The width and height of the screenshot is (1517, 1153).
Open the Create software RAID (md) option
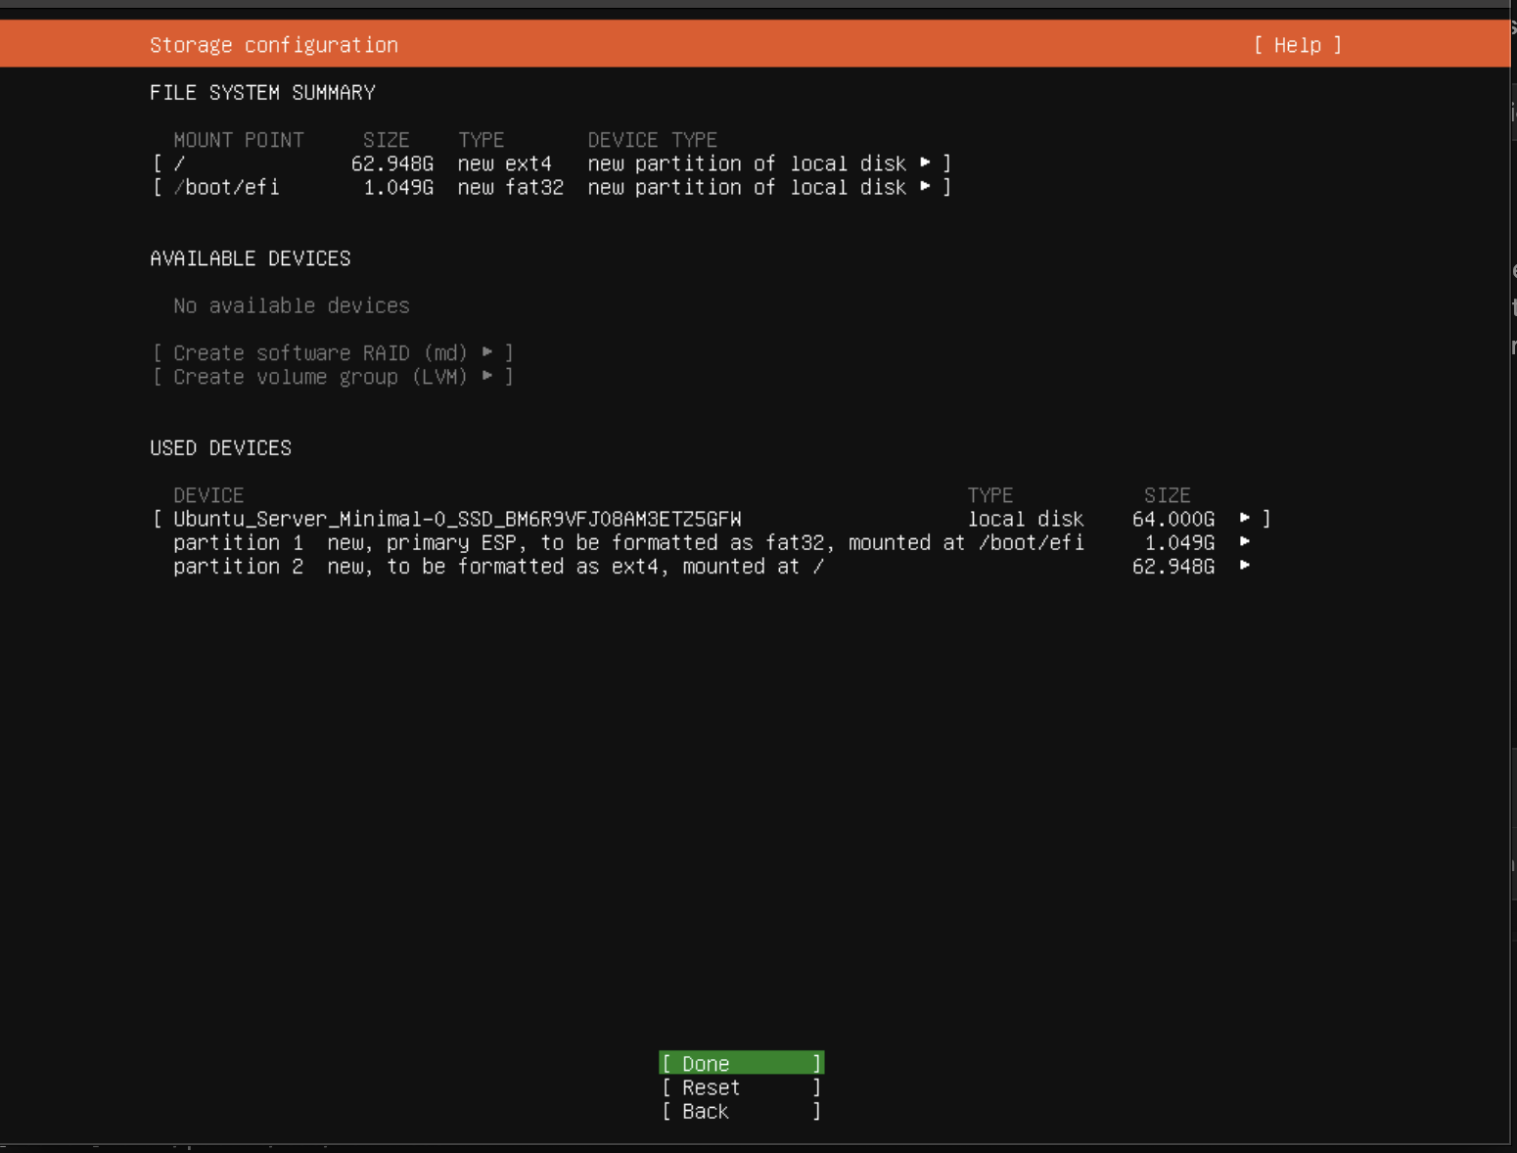[333, 352]
